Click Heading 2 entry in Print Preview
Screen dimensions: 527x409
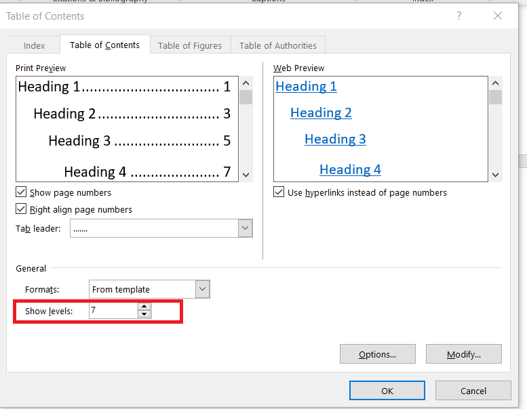132,113
